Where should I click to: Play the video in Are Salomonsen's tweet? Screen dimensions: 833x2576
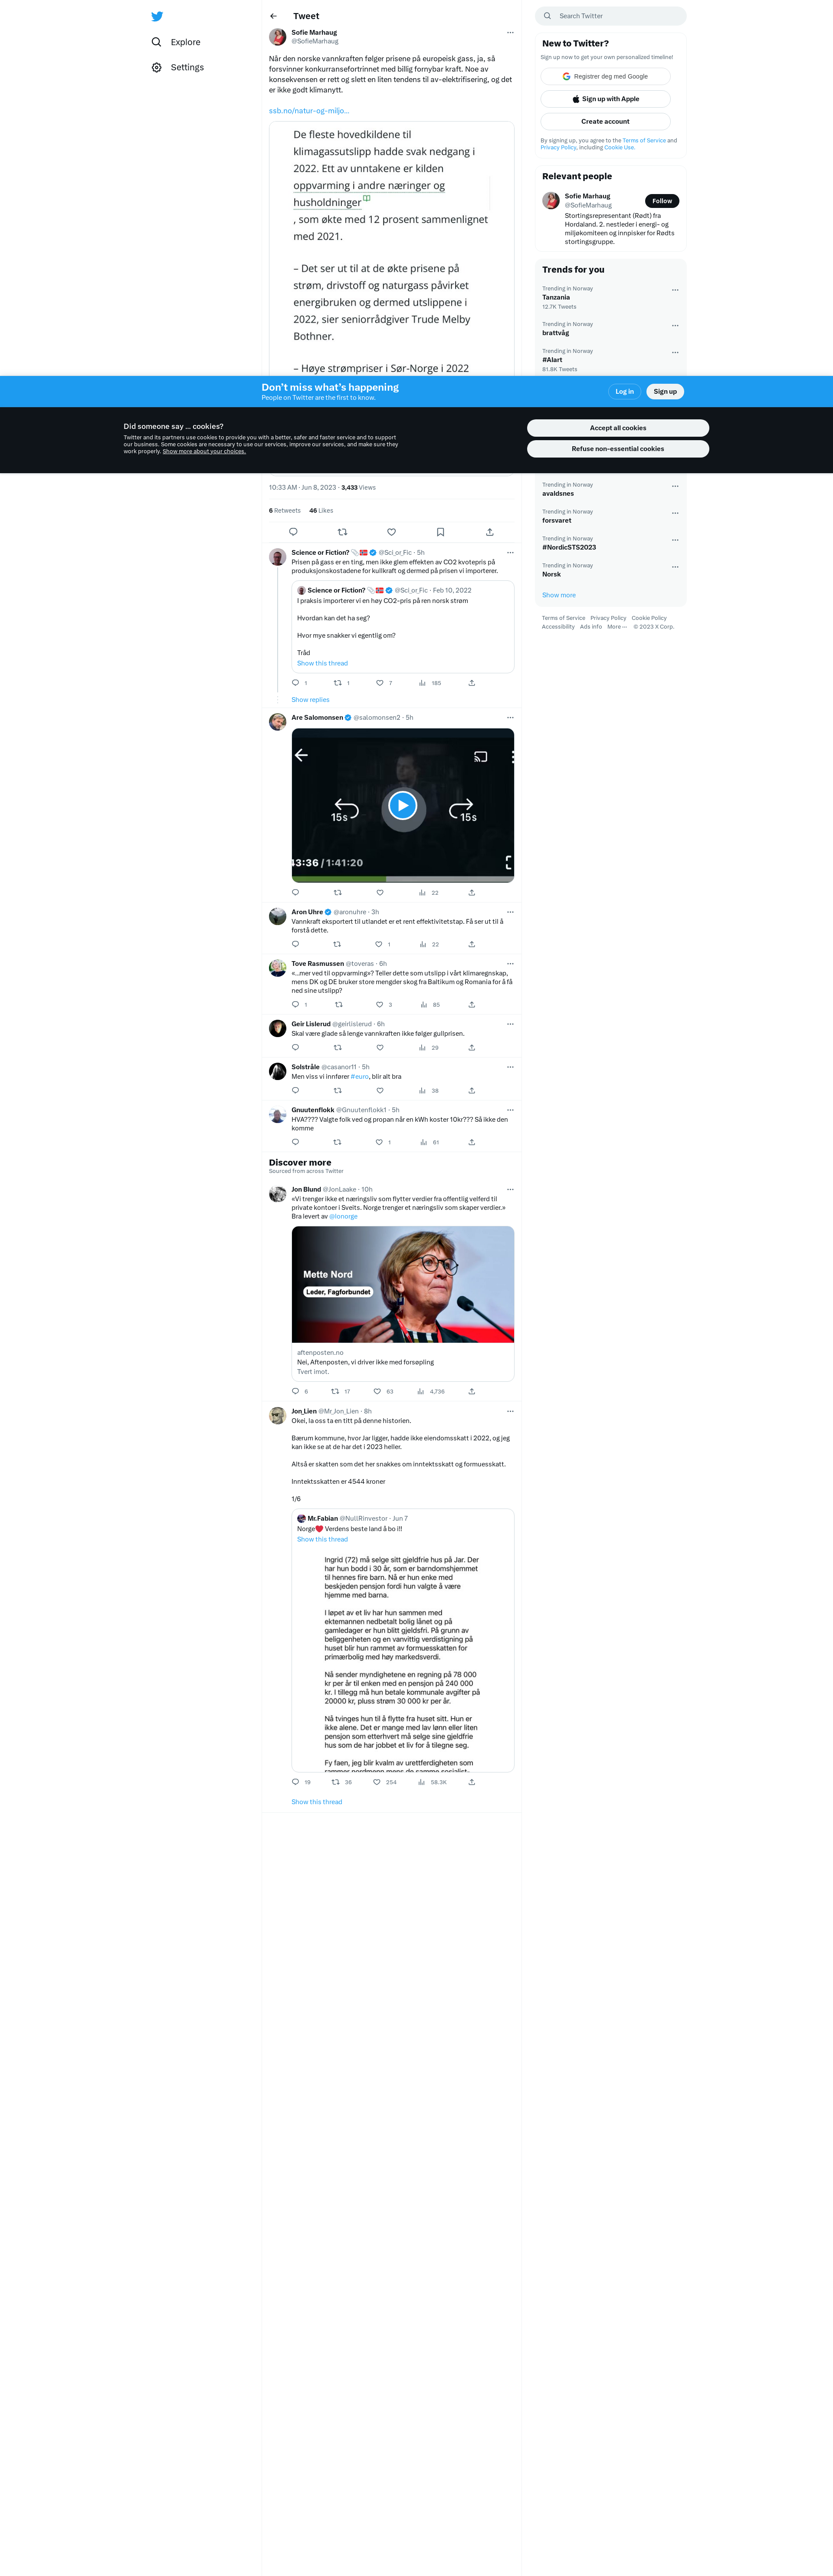[402, 805]
